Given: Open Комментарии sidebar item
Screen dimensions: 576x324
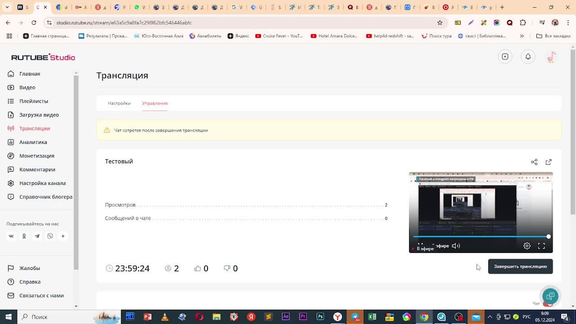Looking at the screenshot, I should click(x=31, y=170).
